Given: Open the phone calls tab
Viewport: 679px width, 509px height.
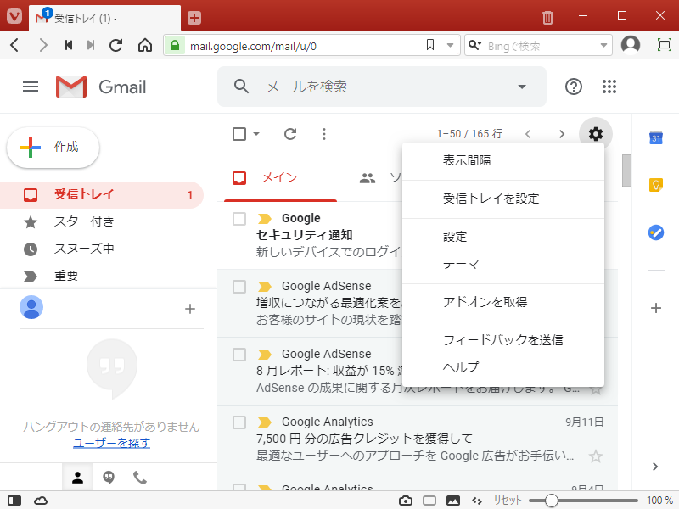Looking at the screenshot, I should [140, 478].
